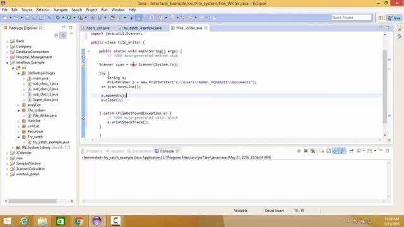This screenshot has height=227, width=404.
Task: Collapse the Interface_Example project
Action: [x=7, y=62]
